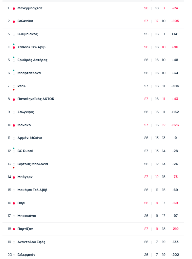Click Ζάλγκιρις' +152 point difference
This screenshot has width=192, height=259.
pyautogui.click(x=175, y=112)
